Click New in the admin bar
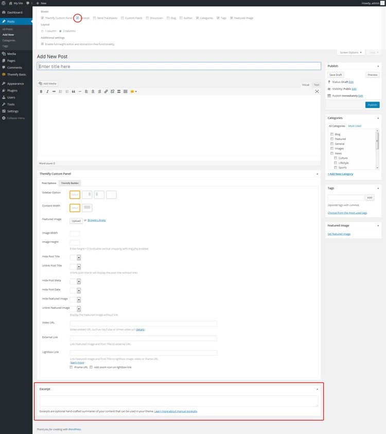Image resolution: width=386 pixels, height=434 pixels. (x=42, y=3)
